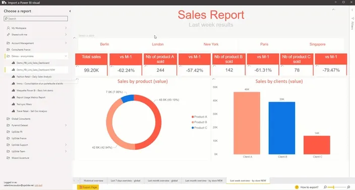Select the Singapore store slicer

[317, 44]
